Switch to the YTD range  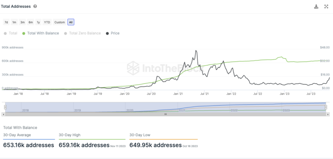(47, 22)
